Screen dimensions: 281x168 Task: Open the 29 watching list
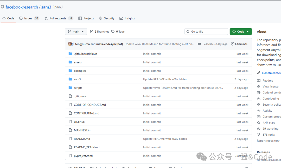270,129
